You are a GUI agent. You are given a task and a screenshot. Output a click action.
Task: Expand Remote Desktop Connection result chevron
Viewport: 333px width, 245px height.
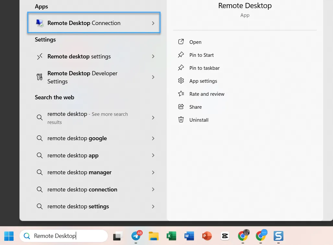[x=153, y=23]
